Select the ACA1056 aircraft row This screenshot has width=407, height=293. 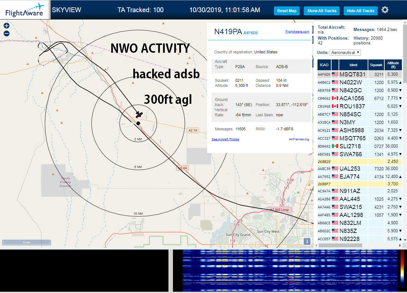[360, 98]
